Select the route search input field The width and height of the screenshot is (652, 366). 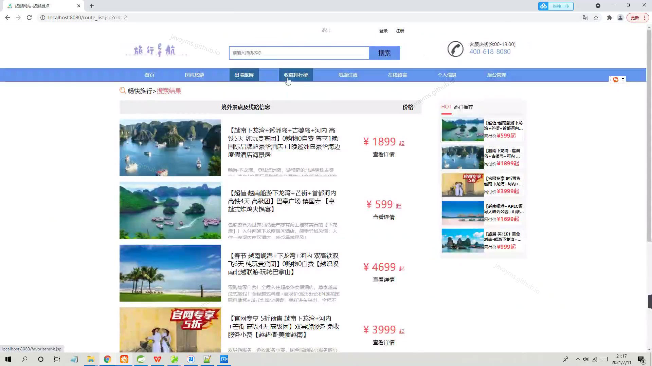click(x=299, y=53)
